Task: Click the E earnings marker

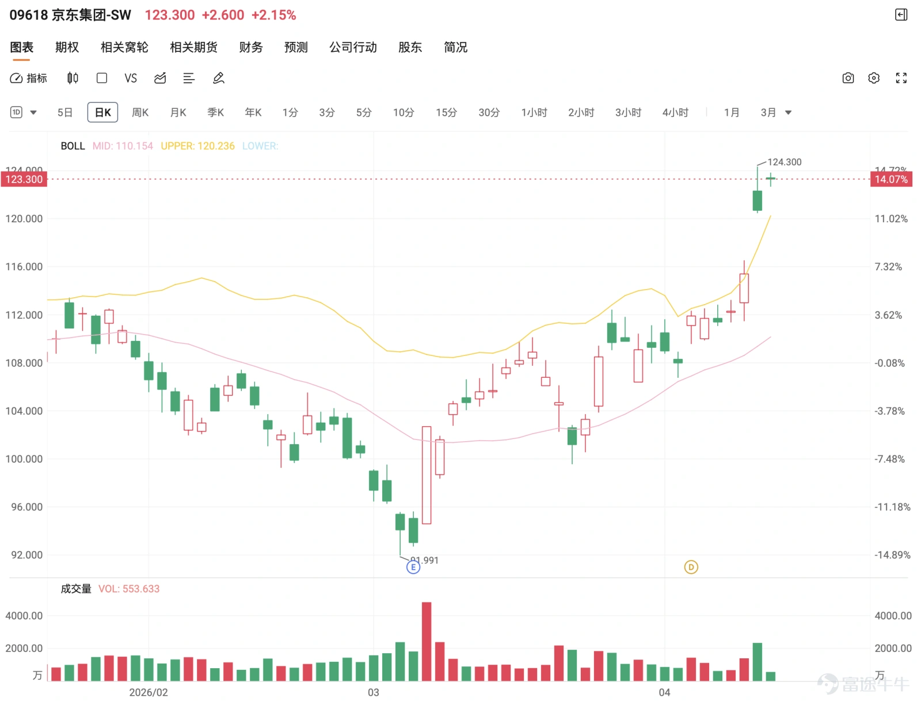Action: pos(413,567)
